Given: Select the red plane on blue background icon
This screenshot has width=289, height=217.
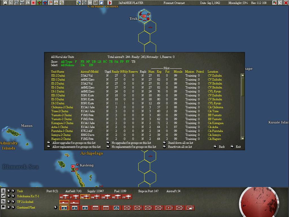Looking at the screenshot, I should pyautogui.click(x=45, y=3).
